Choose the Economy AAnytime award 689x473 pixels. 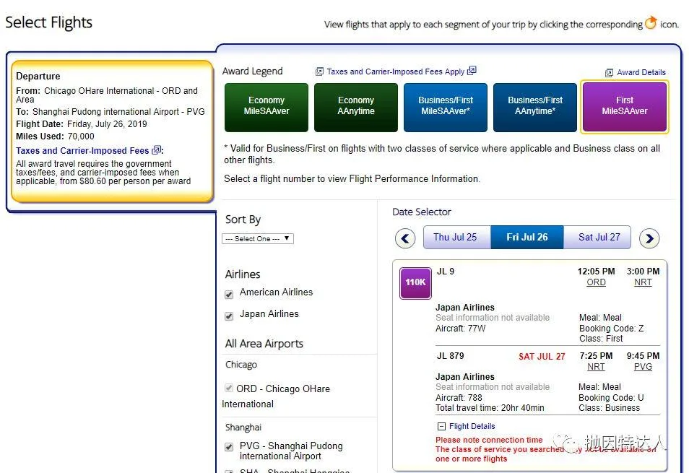(x=356, y=107)
